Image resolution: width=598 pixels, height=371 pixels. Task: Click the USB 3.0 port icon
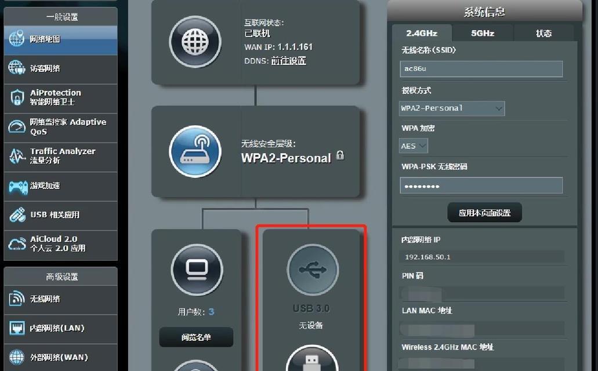coord(313,270)
